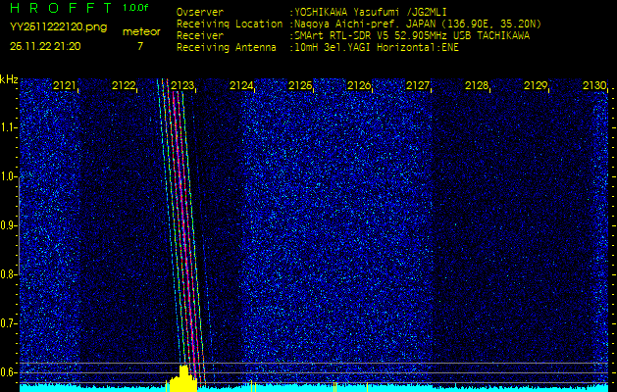Click the timestamp 25.11.22 21:20
This screenshot has height=392, width=617.
coord(45,46)
